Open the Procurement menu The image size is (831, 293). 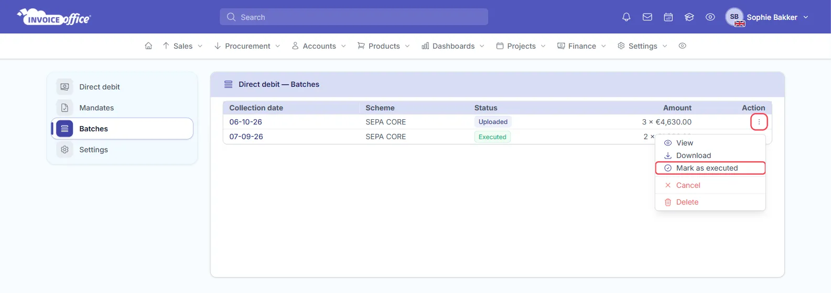click(247, 46)
